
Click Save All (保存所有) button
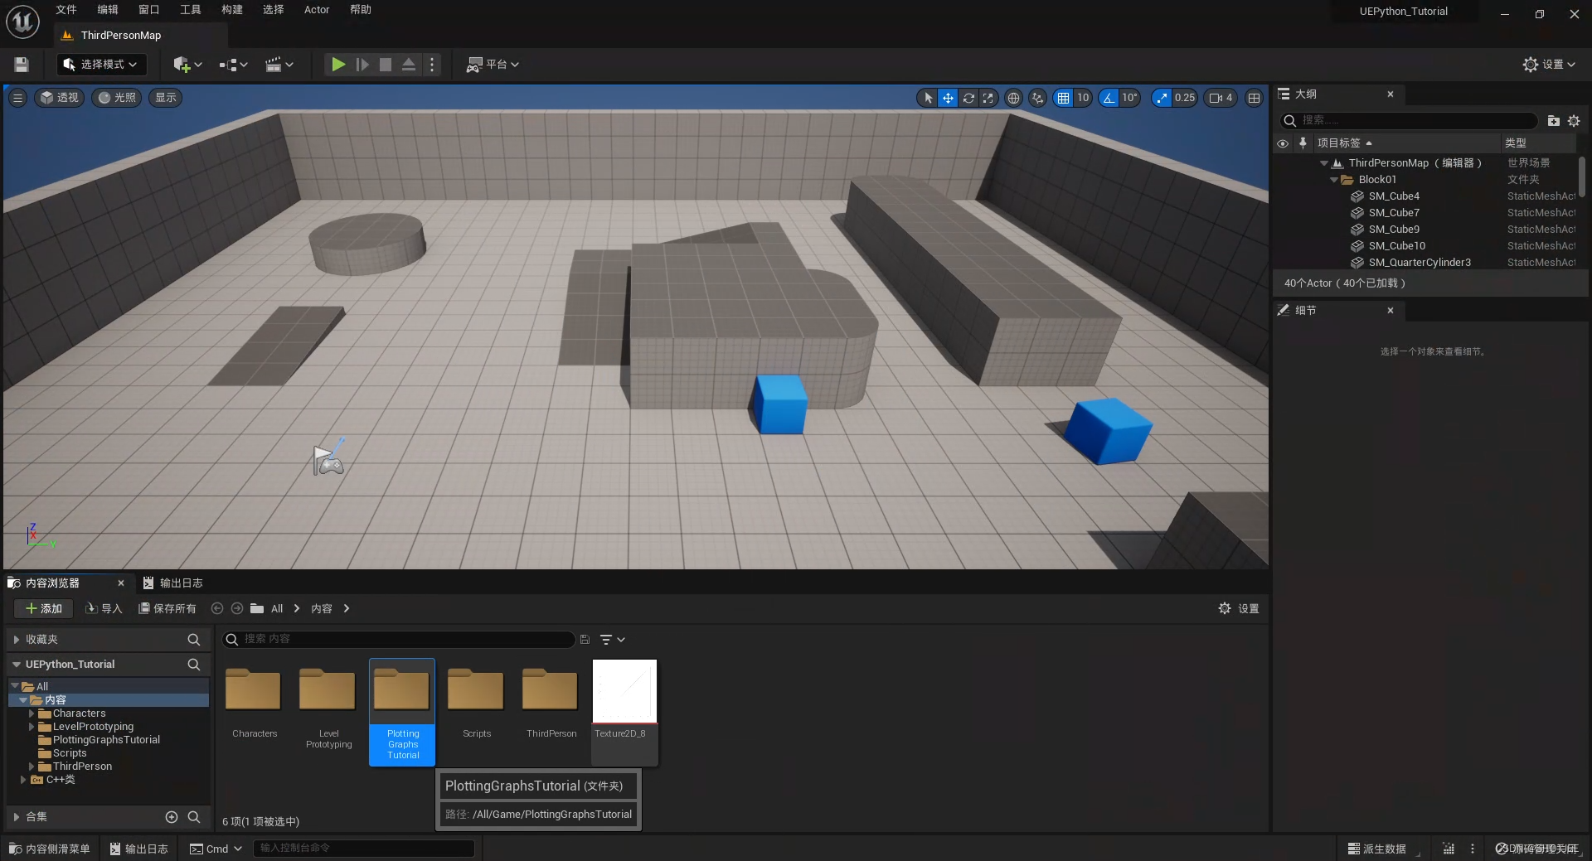(167, 609)
